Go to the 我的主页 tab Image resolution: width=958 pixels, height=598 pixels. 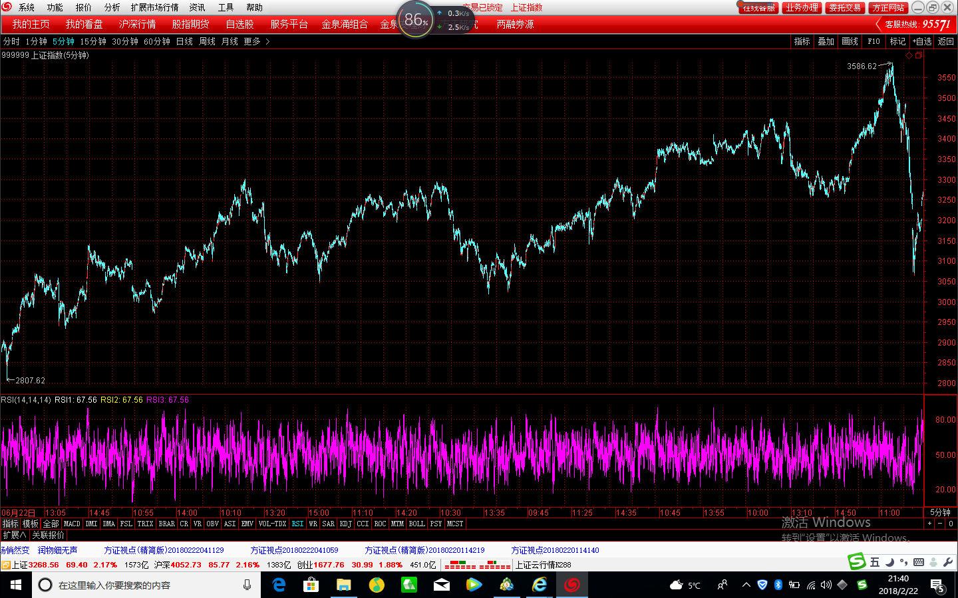[x=31, y=24]
